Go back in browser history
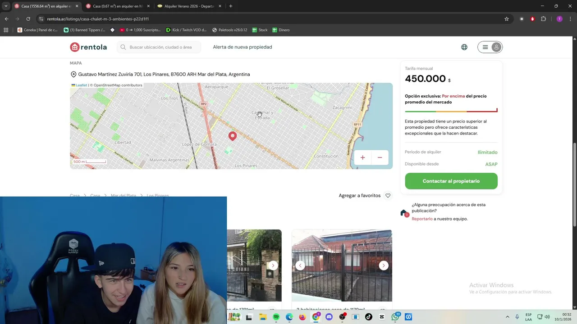The width and height of the screenshot is (577, 324). point(6,19)
